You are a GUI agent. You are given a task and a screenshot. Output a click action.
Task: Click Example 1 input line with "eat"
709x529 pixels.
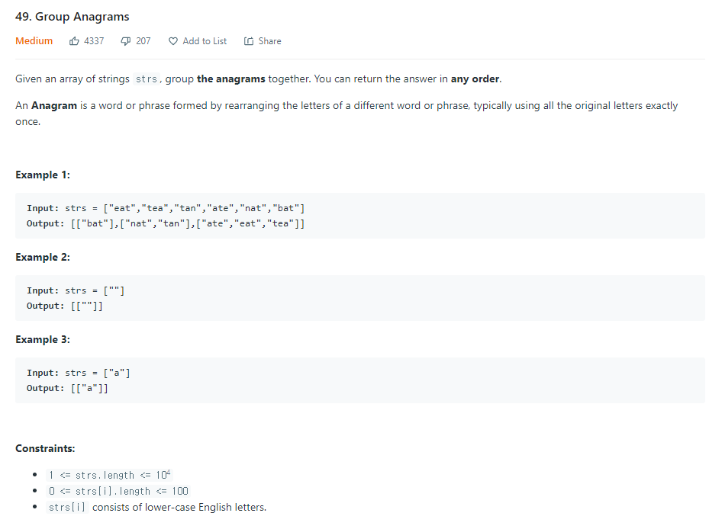click(x=166, y=208)
